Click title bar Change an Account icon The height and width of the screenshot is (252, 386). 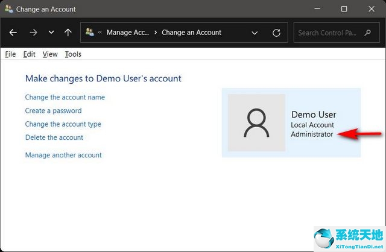point(9,9)
